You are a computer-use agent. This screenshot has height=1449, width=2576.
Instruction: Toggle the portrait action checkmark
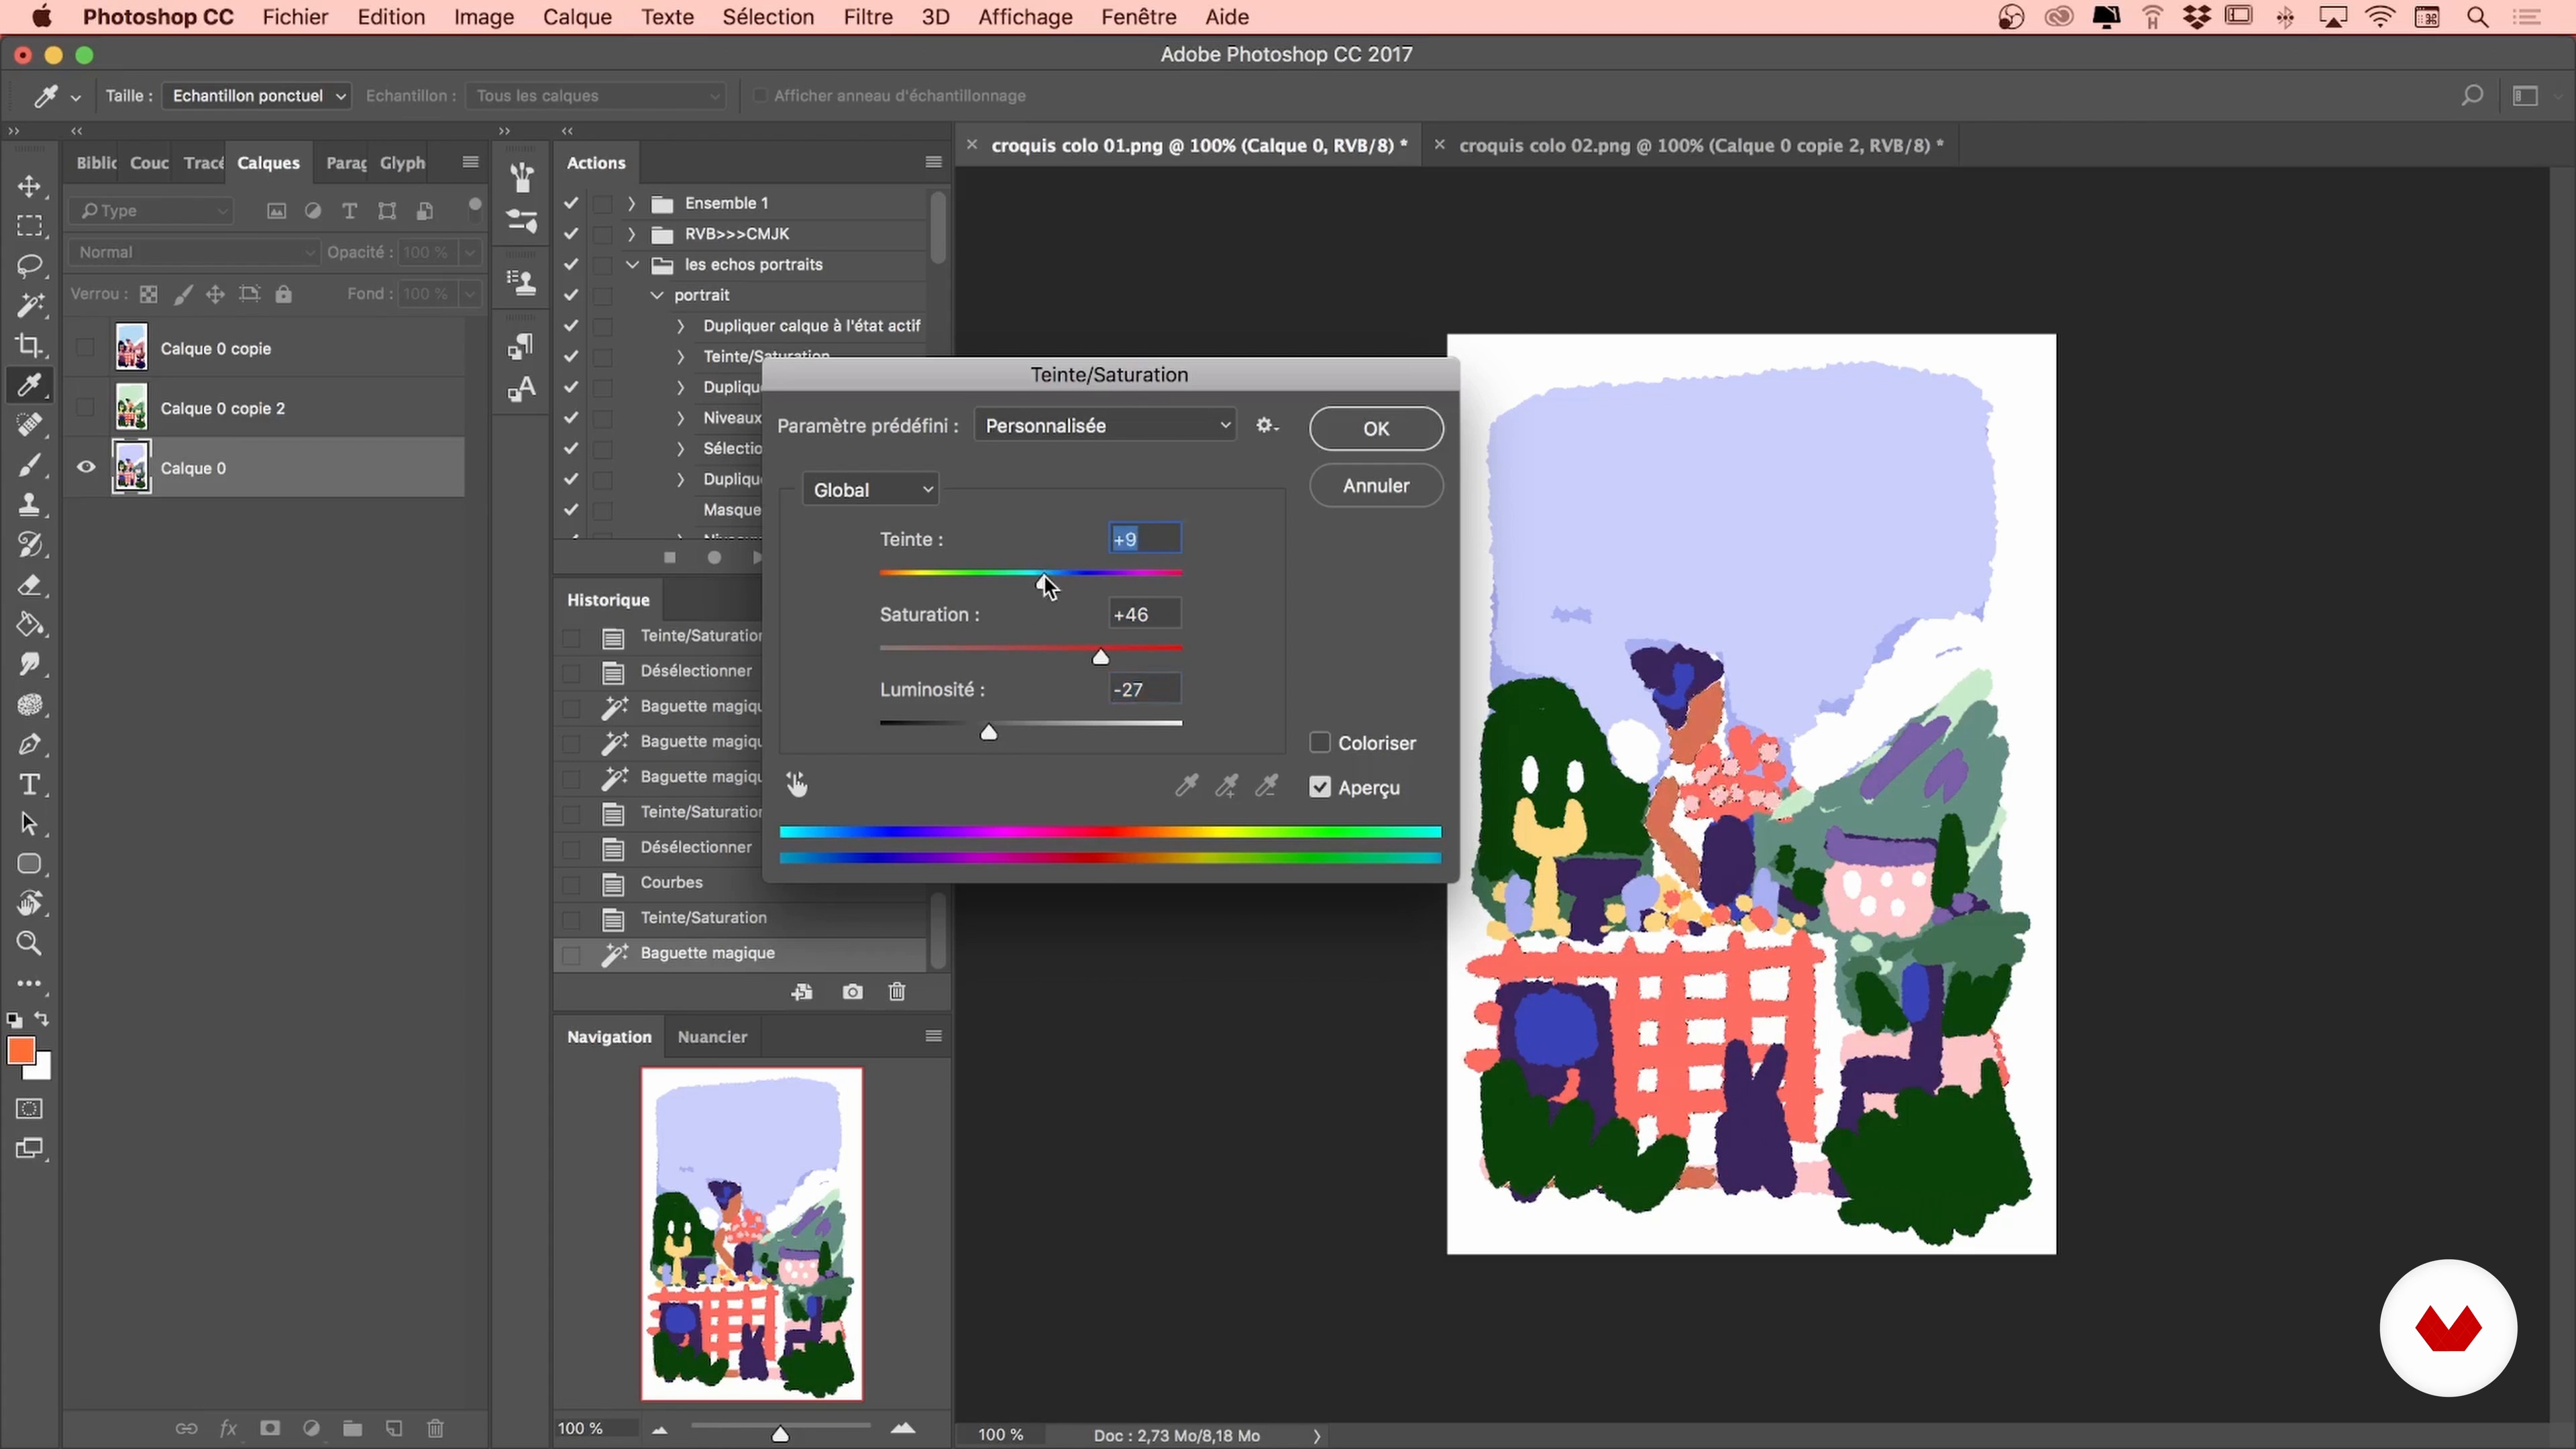point(571,295)
